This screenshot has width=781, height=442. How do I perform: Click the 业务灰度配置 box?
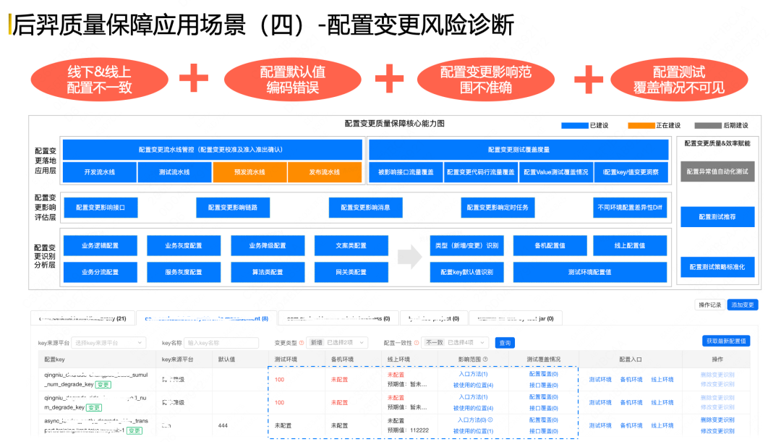pos(183,246)
